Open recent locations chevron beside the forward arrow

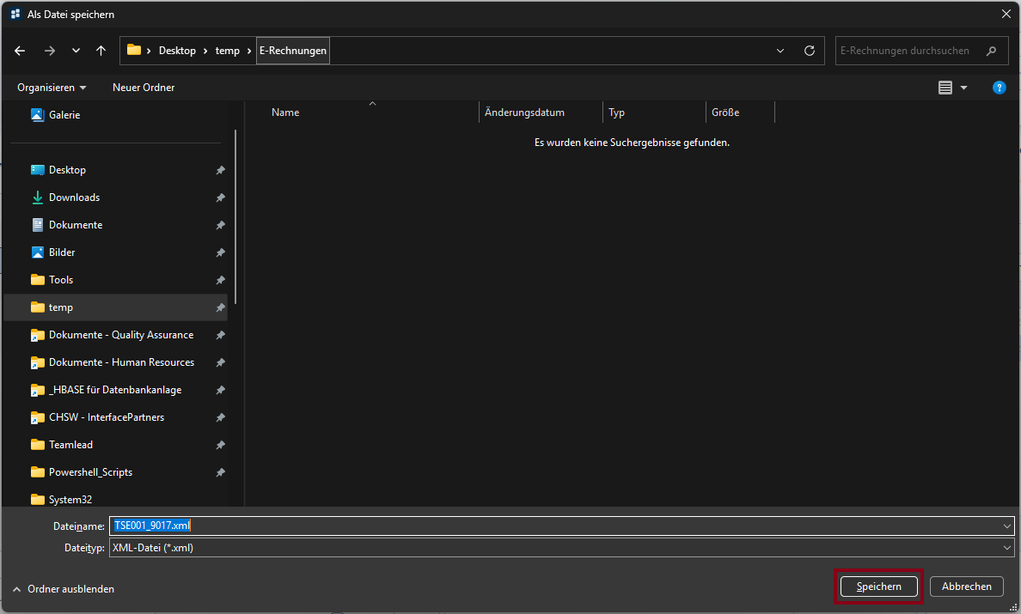tap(76, 51)
